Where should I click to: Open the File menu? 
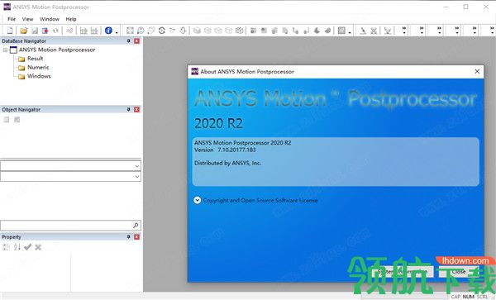12,19
